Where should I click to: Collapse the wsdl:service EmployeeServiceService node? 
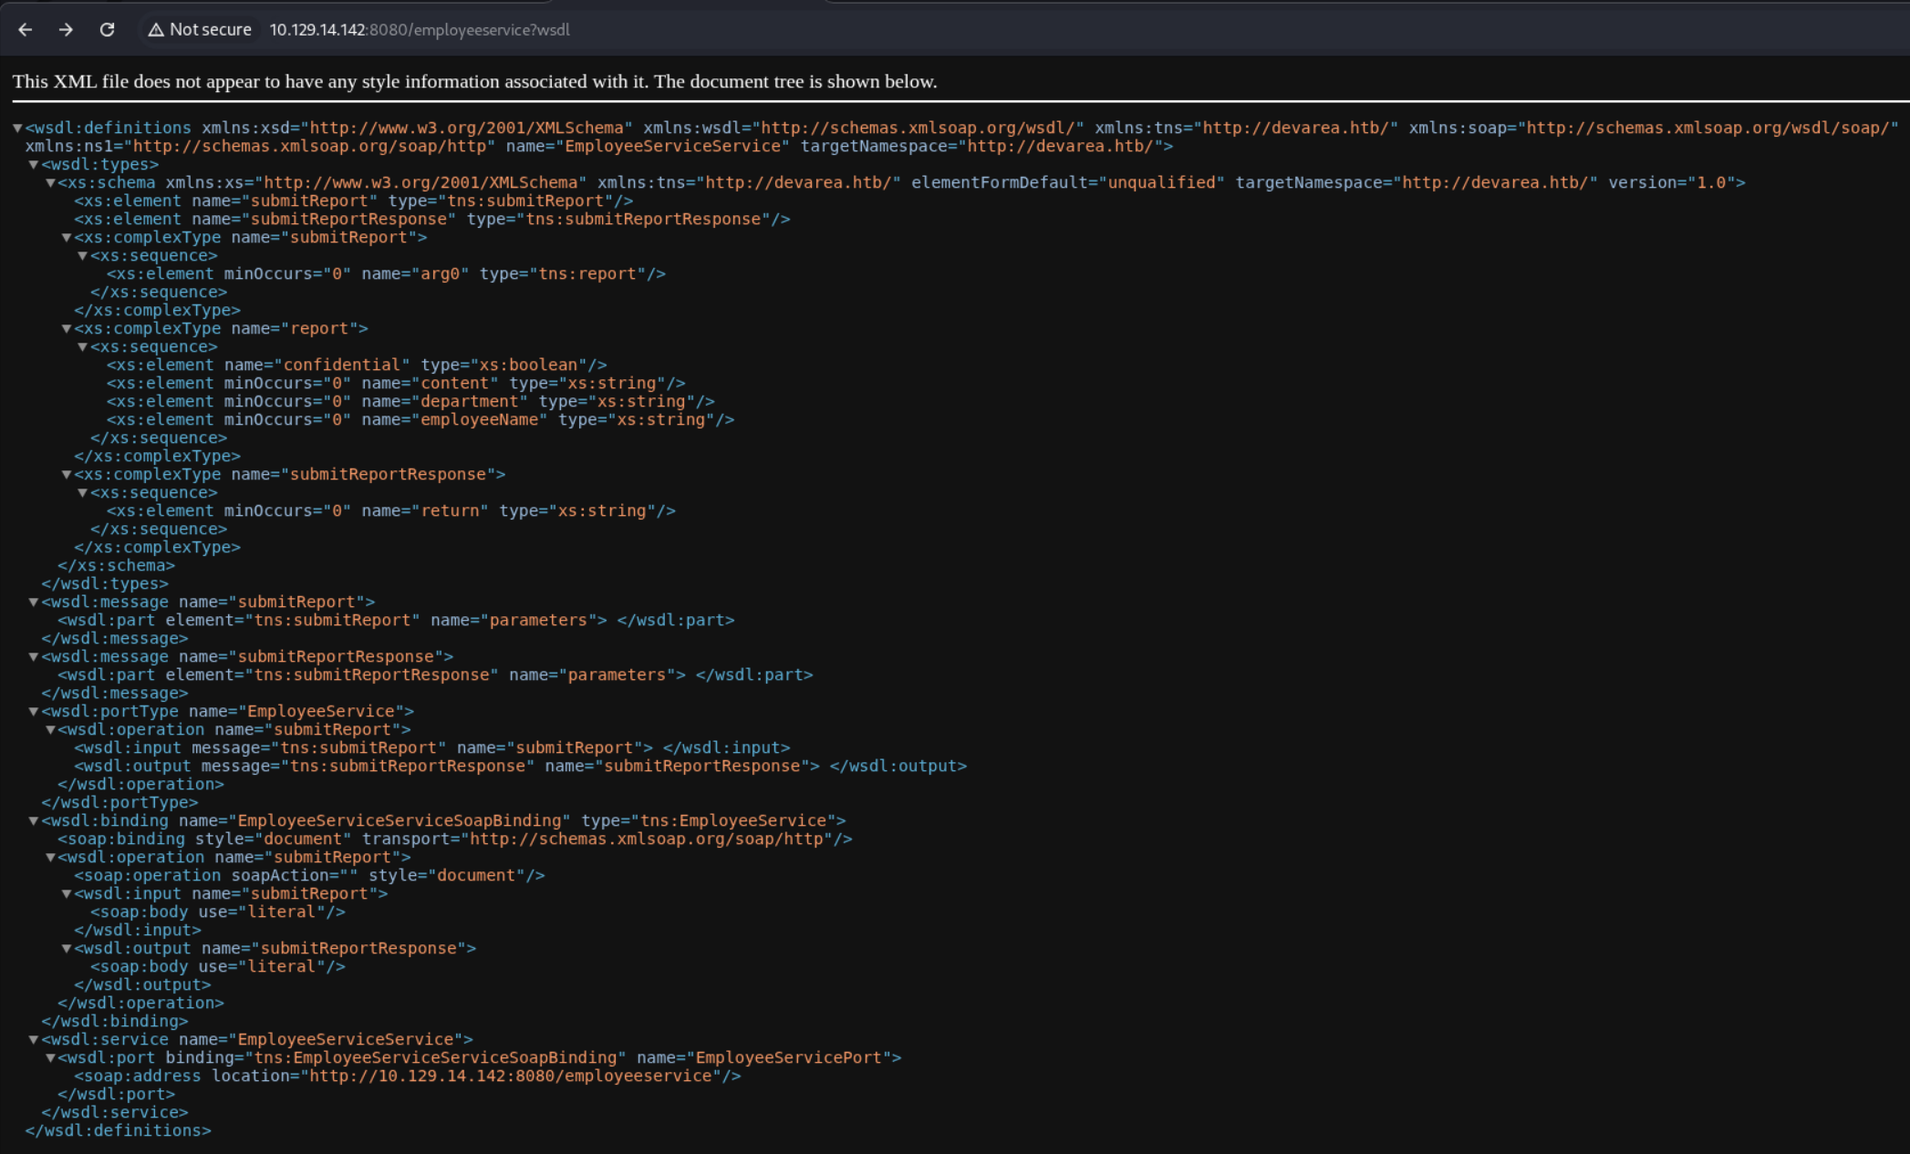(34, 1040)
